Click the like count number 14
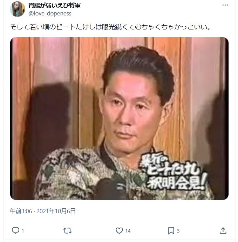The image size is (238, 242). 128,231
